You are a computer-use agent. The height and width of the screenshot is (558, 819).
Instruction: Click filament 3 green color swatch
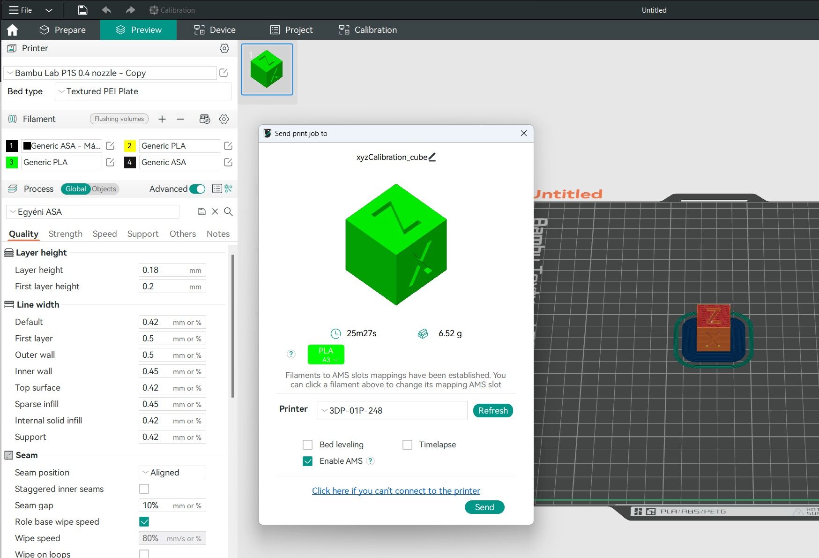pos(12,162)
